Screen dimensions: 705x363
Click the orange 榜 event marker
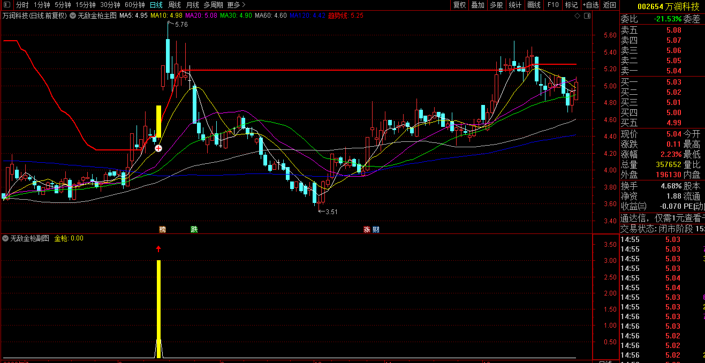pos(162,230)
